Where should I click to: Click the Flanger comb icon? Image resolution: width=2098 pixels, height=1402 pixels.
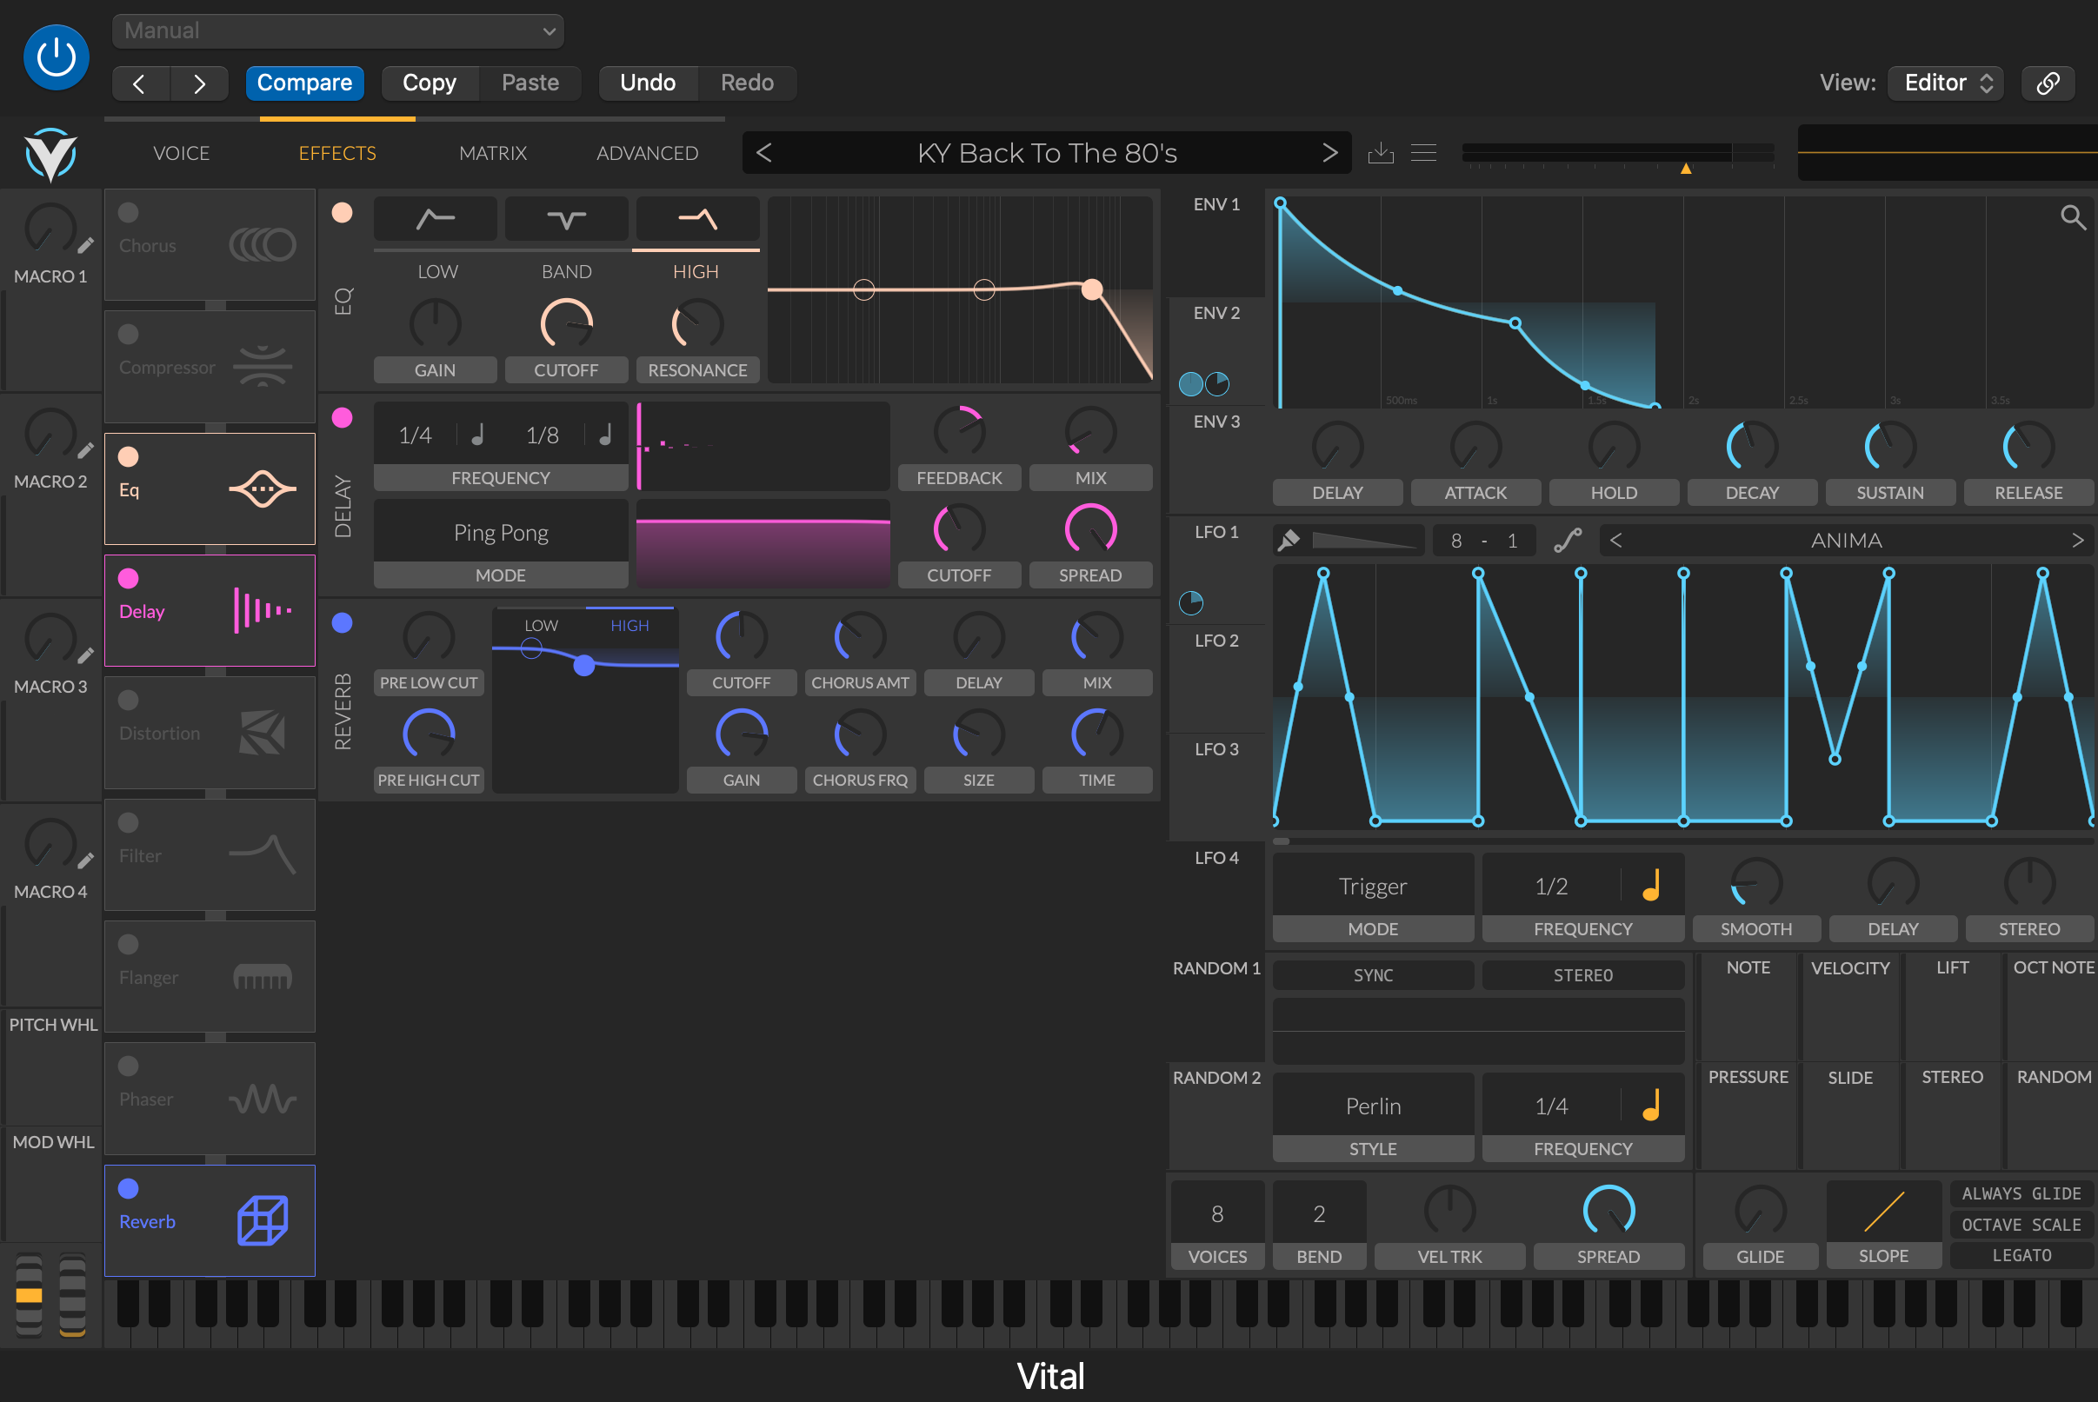coord(262,976)
